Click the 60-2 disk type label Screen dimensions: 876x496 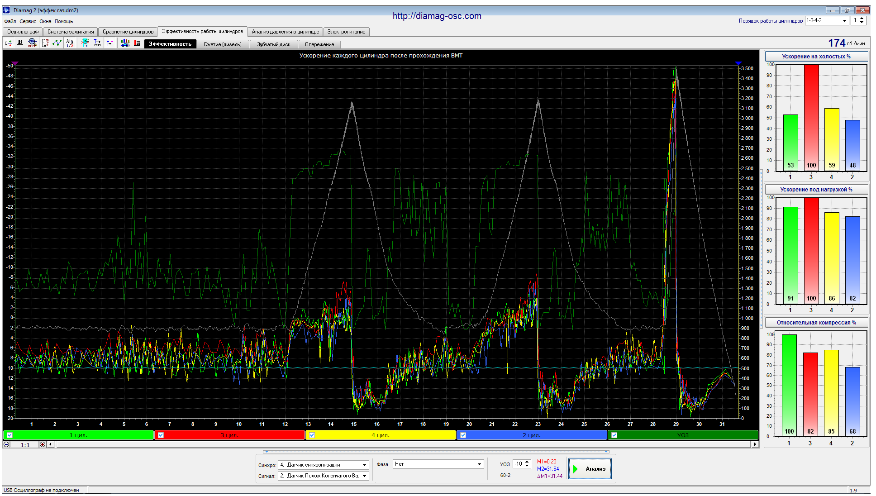(505, 475)
